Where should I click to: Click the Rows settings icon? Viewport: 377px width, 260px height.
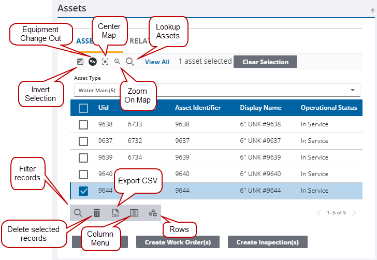[153, 213]
